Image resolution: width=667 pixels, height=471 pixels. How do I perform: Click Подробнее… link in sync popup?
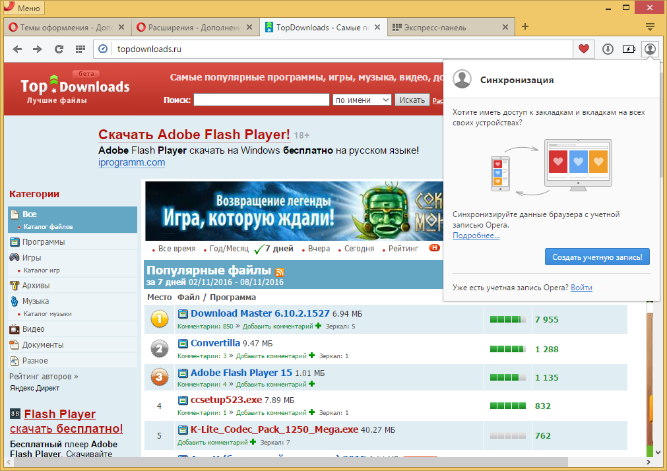pos(476,235)
